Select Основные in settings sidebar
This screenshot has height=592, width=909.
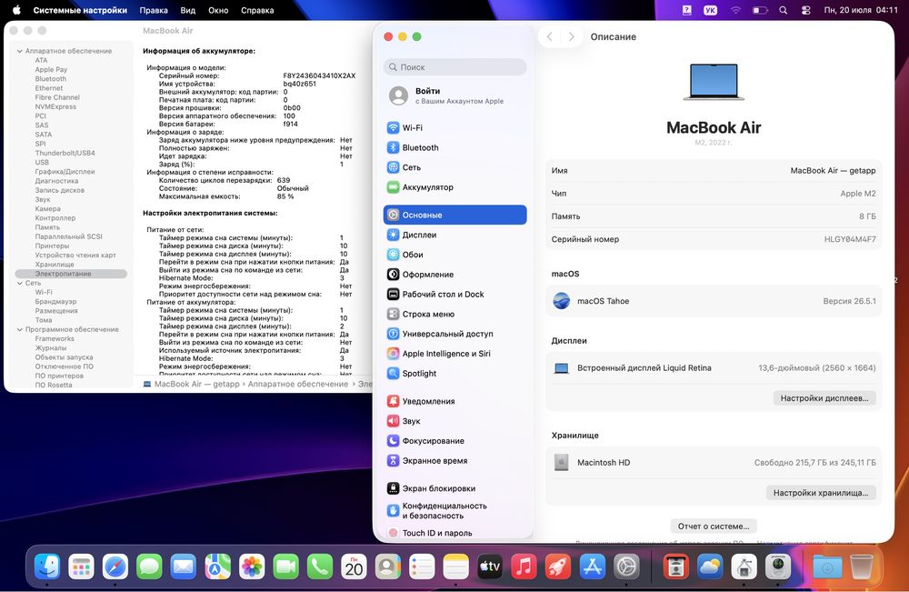[455, 215]
